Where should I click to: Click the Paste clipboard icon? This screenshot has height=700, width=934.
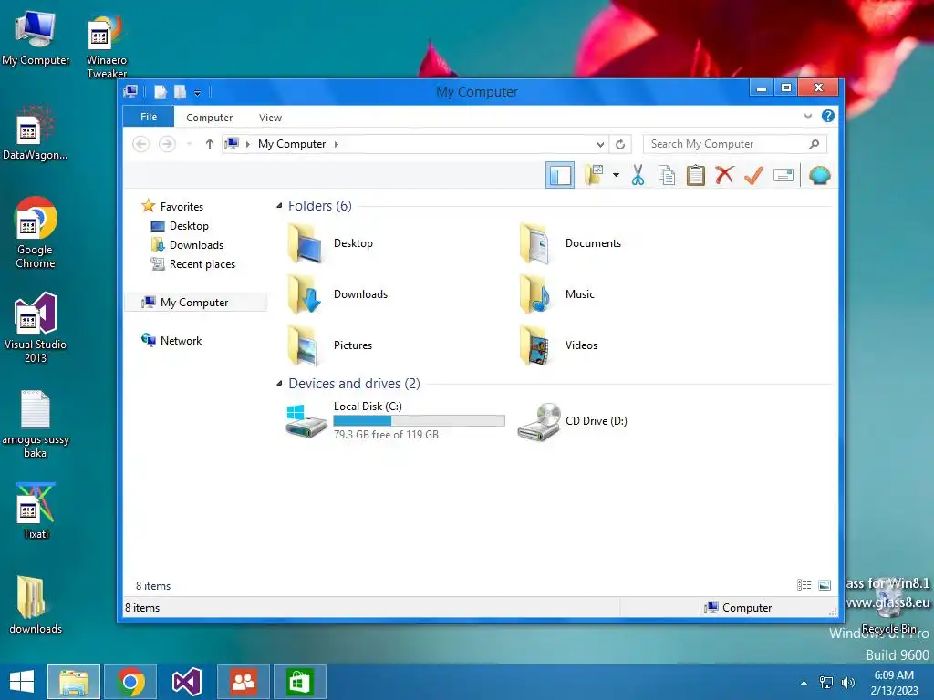[695, 175]
